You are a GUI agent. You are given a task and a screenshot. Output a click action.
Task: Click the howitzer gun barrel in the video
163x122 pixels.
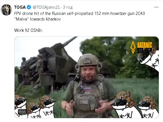(69, 42)
